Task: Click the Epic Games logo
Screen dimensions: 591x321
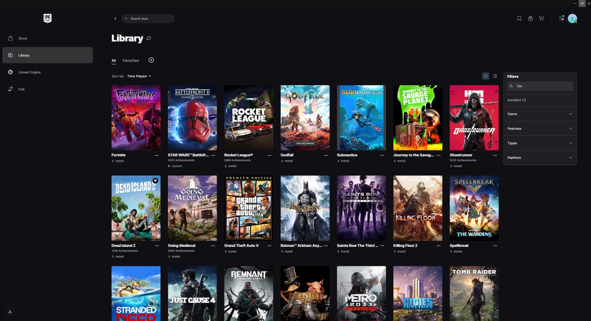Action: click(47, 19)
